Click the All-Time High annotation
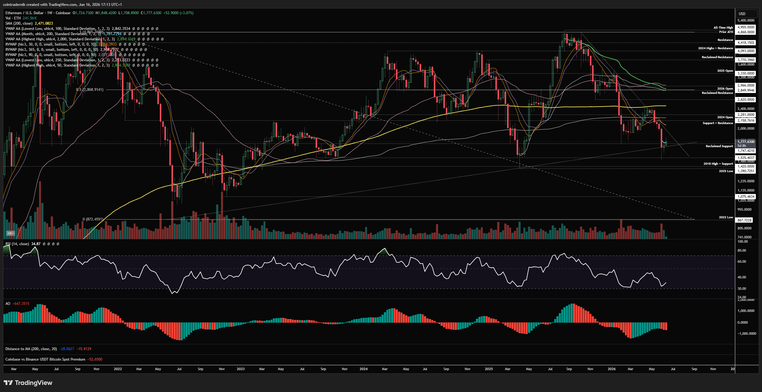The image size is (762, 392). [x=723, y=28]
